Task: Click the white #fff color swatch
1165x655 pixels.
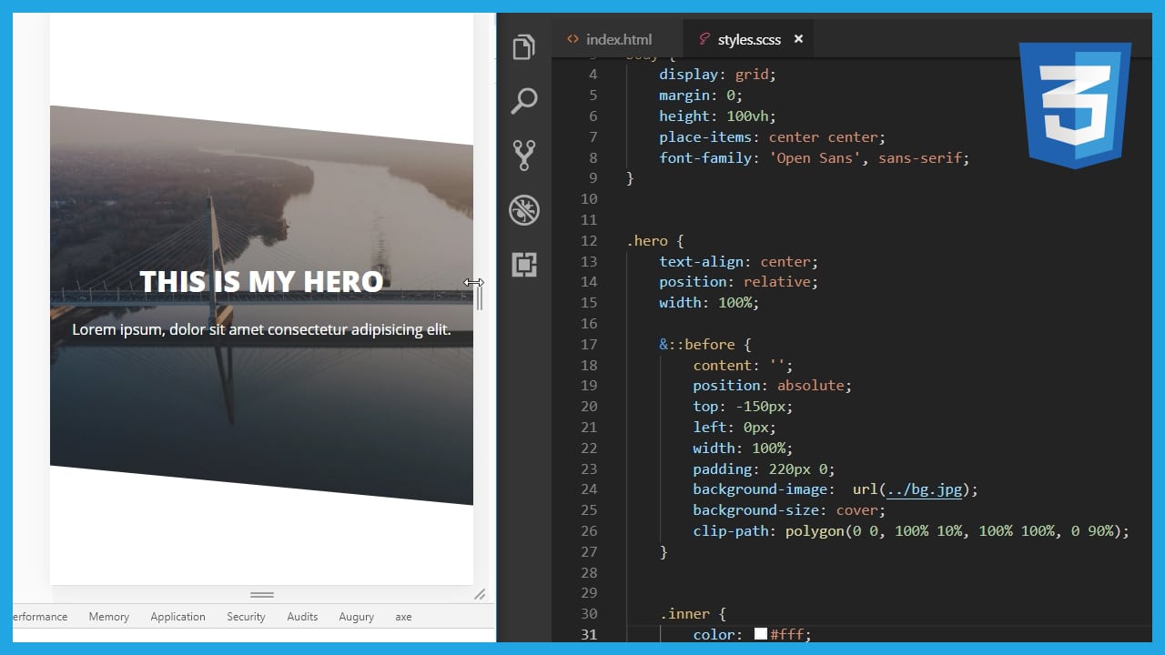Action: tap(761, 634)
